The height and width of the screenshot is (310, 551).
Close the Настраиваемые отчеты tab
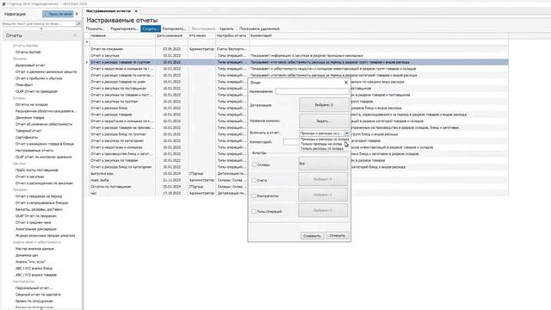click(136, 11)
